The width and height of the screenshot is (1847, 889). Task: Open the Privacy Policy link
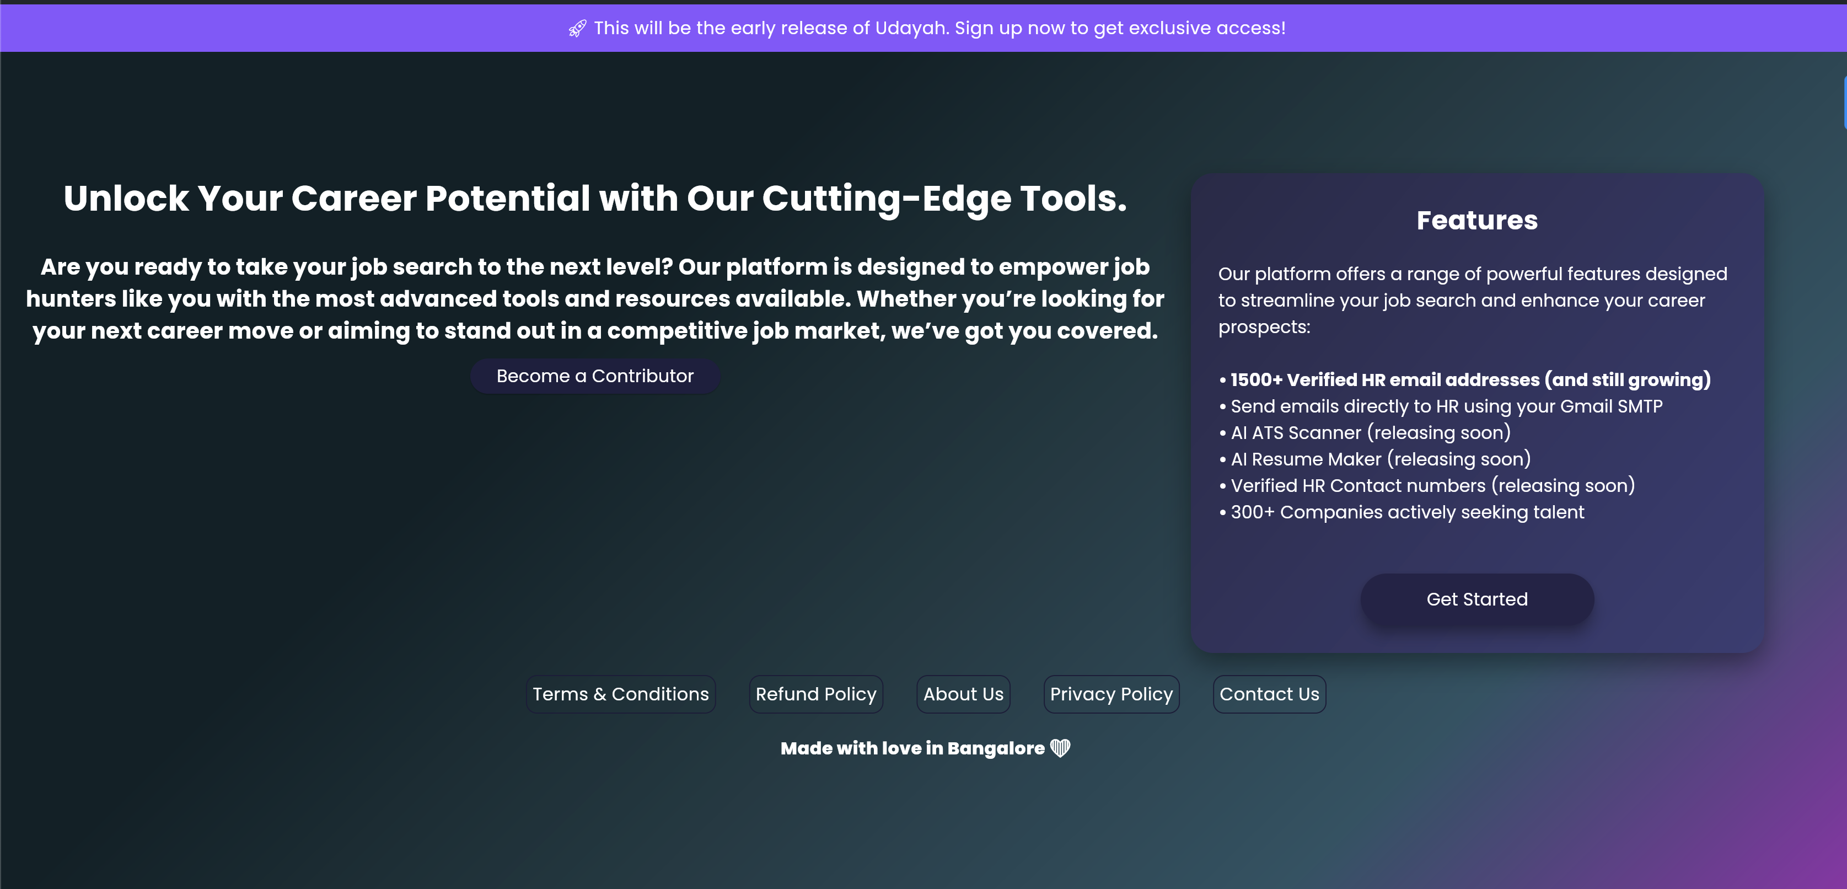[1110, 694]
